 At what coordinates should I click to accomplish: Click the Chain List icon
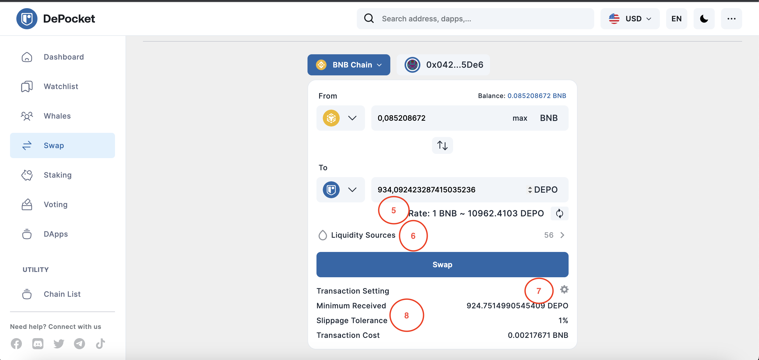tap(27, 294)
